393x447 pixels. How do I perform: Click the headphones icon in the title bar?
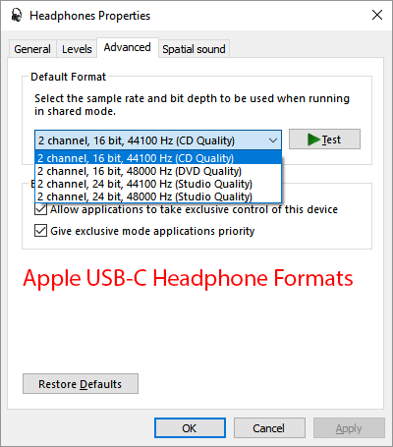point(16,15)
